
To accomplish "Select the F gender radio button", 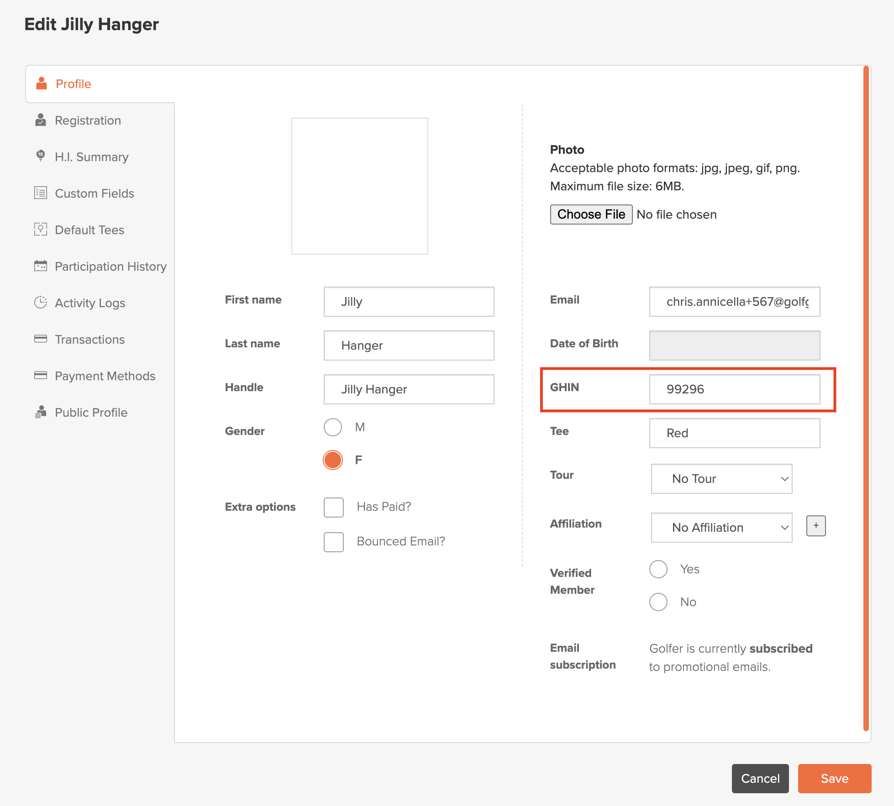I will pyautogui.click(x=333, y=460).
